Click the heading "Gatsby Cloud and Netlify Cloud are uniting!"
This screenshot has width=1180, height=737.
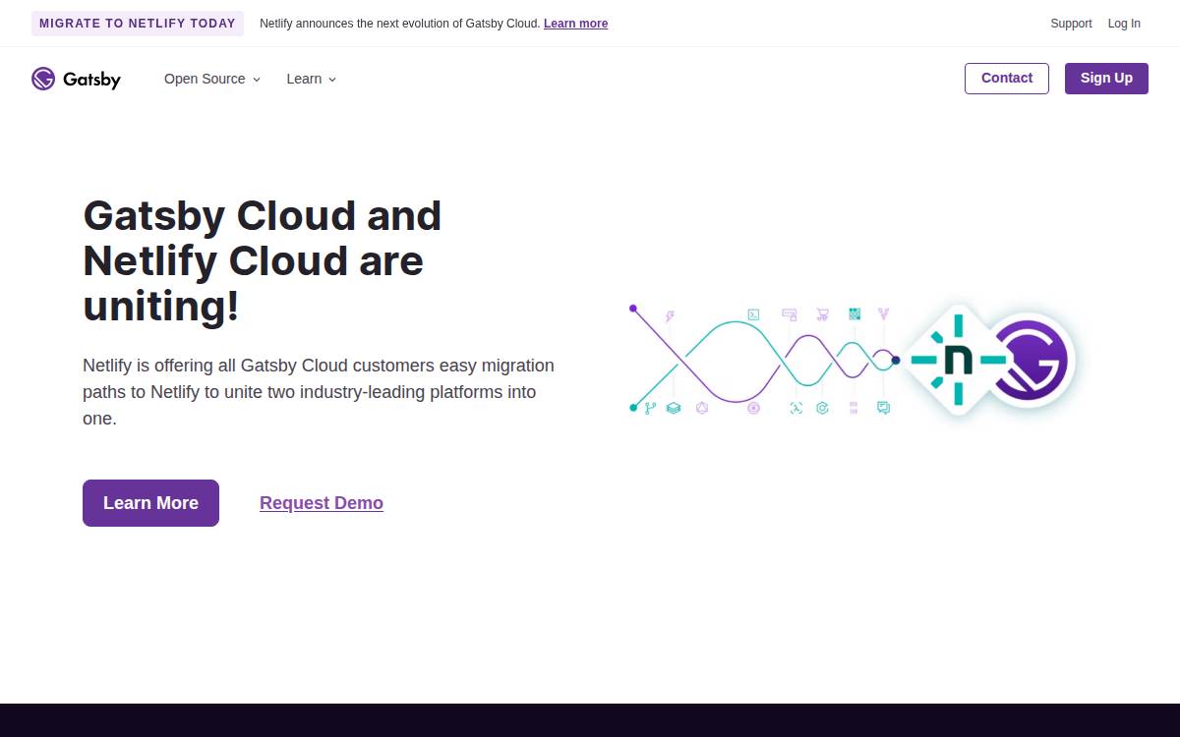(x=263, y=260)
